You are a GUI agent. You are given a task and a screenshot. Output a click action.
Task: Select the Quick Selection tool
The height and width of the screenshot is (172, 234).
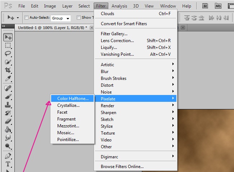click(x=8, y=62)
